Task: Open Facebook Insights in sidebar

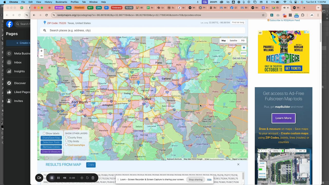Action: [19, 71]
